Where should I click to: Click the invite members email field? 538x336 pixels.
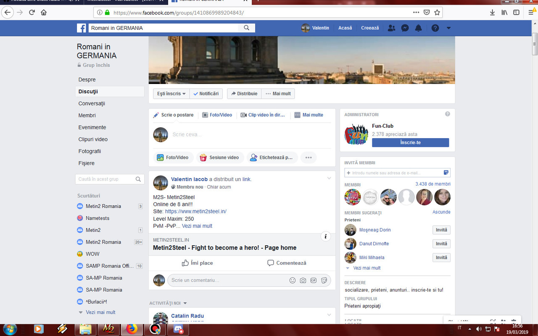pos(397,173)
